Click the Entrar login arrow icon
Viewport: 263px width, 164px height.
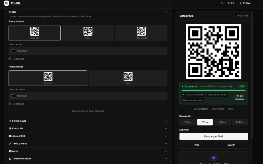coord(241,3)
